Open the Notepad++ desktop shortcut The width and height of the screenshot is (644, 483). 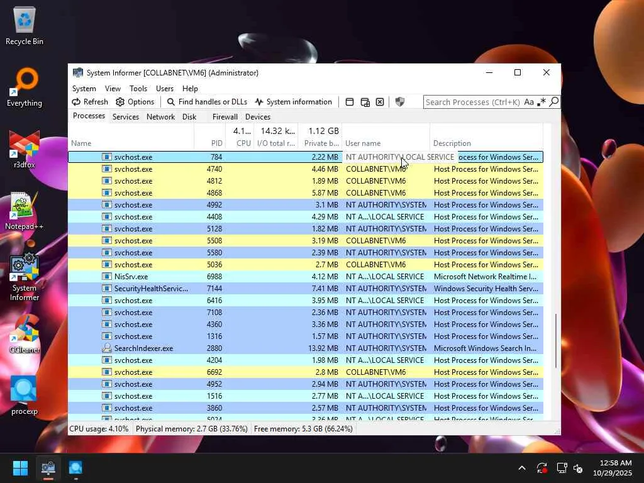tap(25, 211)
